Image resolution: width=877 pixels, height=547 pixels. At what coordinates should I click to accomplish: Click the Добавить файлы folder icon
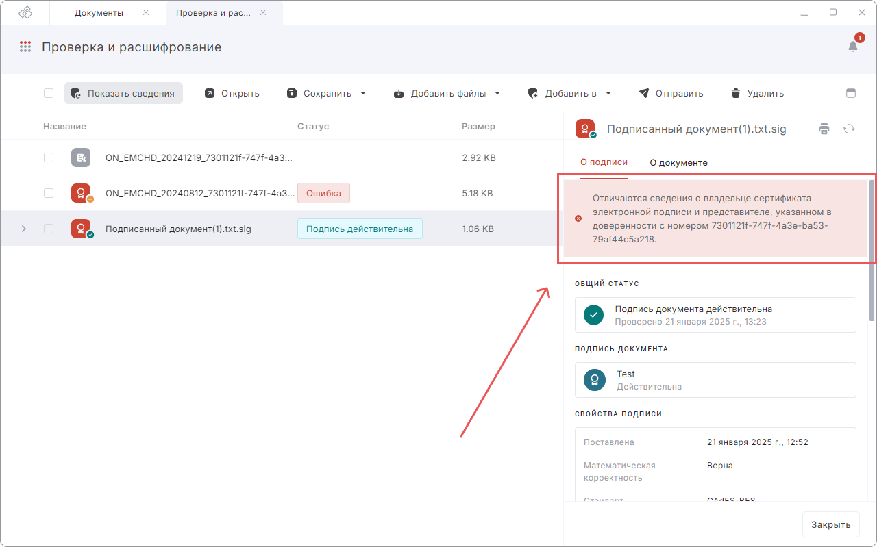click(399, 93)
